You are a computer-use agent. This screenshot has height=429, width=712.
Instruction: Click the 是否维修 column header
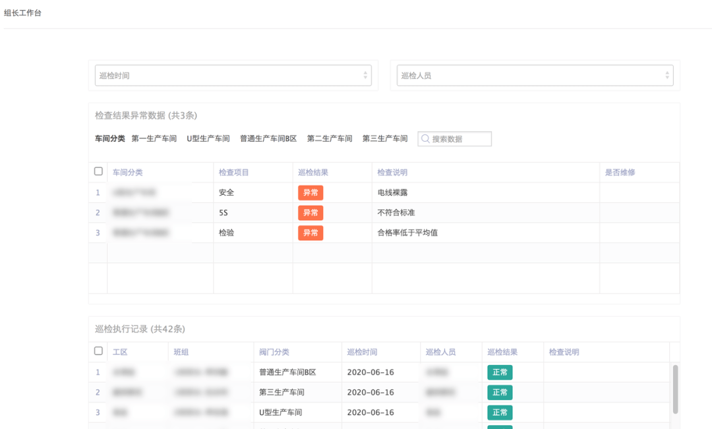coord(620,173)
